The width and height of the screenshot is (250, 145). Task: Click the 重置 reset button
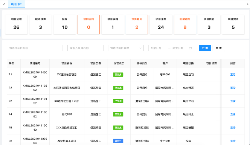click(x=219, y=48)
